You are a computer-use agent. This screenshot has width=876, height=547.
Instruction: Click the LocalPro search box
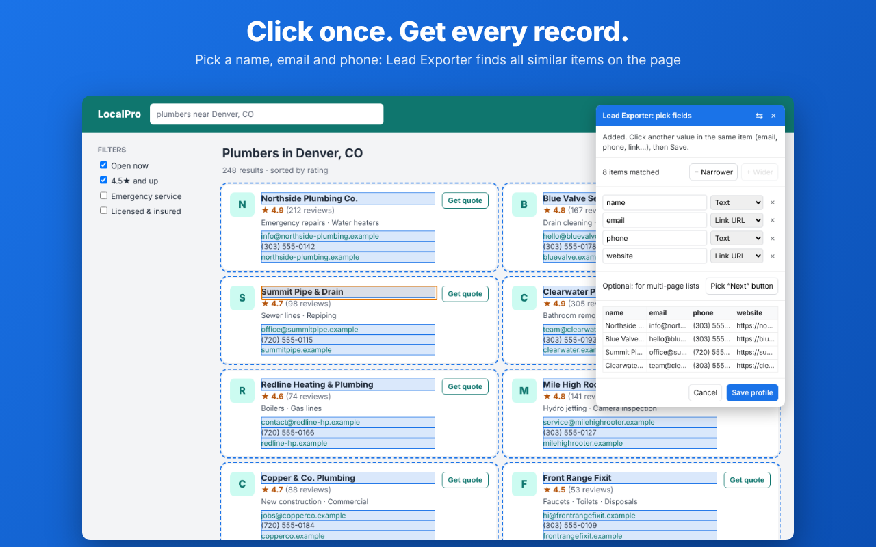coord(266,114)
